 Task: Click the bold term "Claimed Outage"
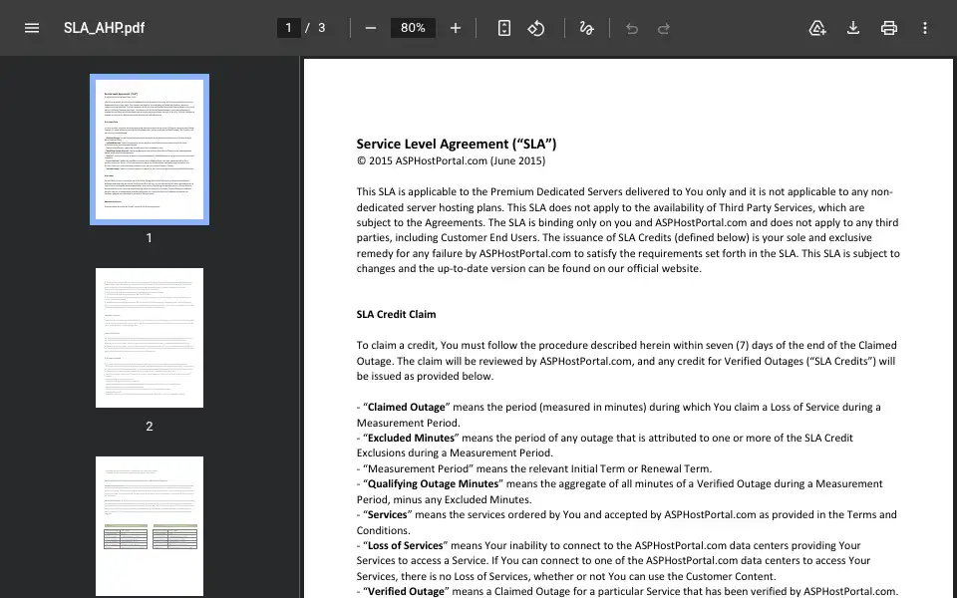406,407
